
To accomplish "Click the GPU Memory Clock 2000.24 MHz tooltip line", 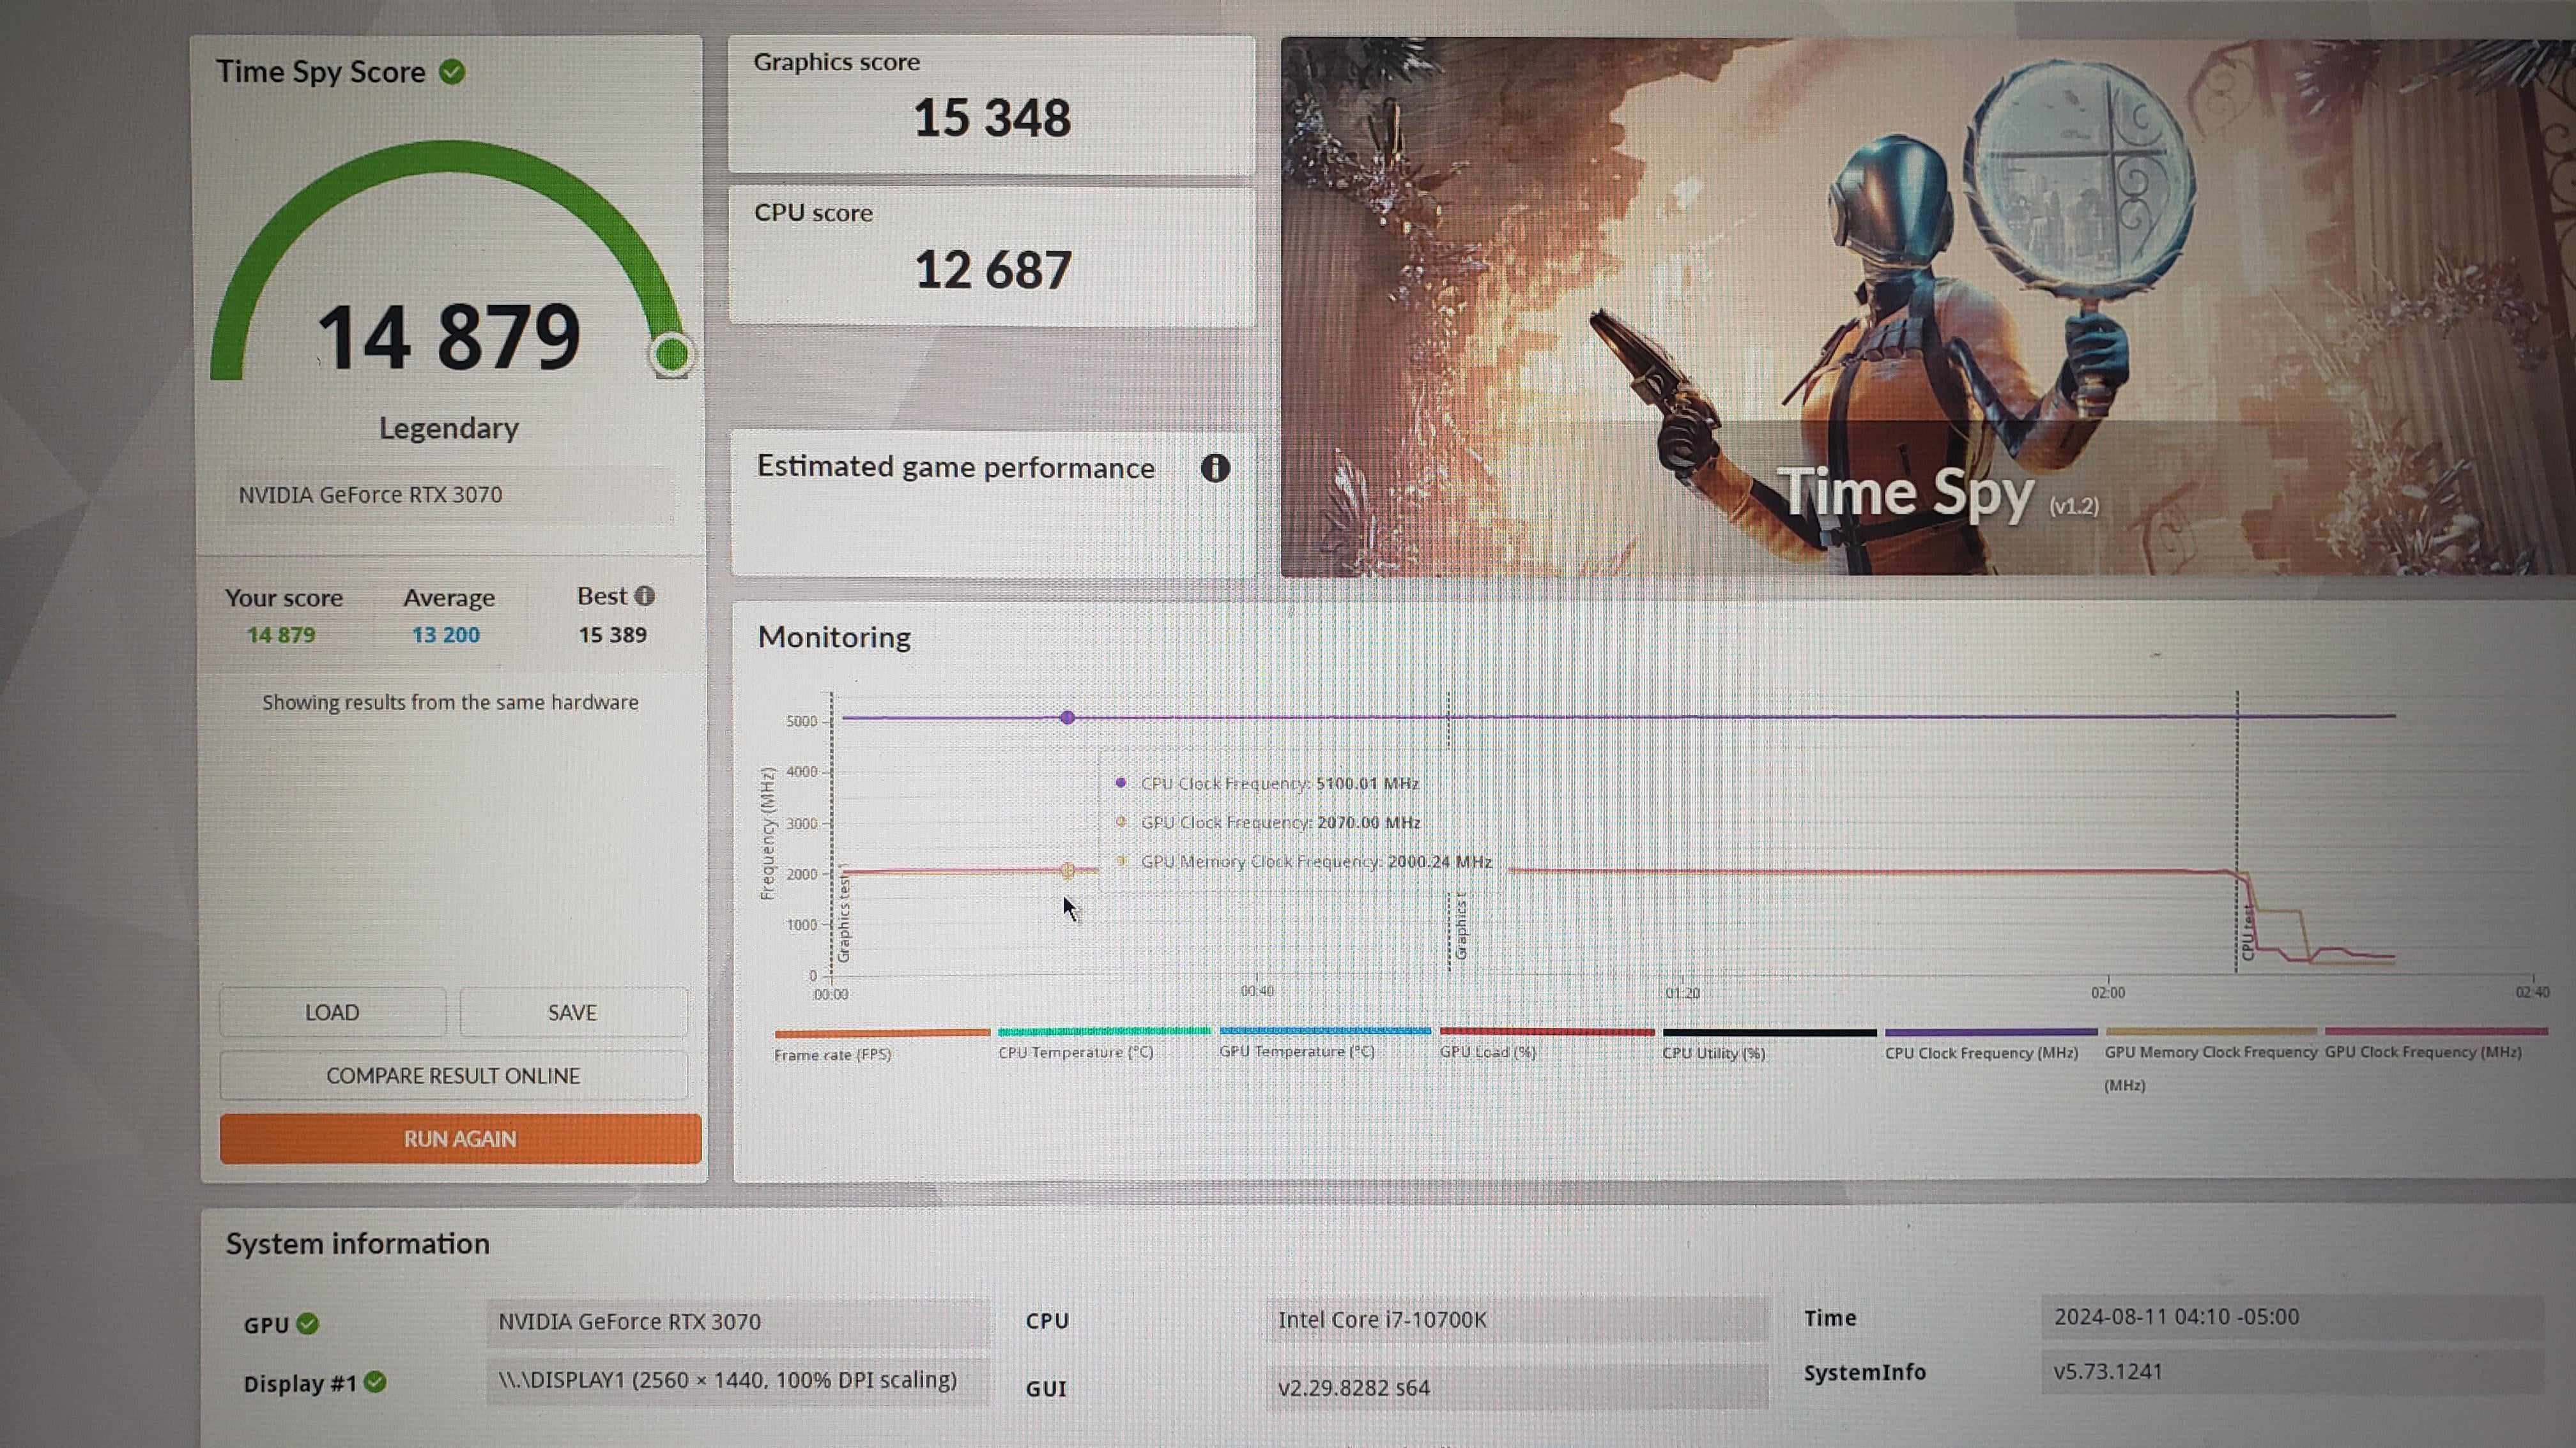I will click(x=1303, y=861).
